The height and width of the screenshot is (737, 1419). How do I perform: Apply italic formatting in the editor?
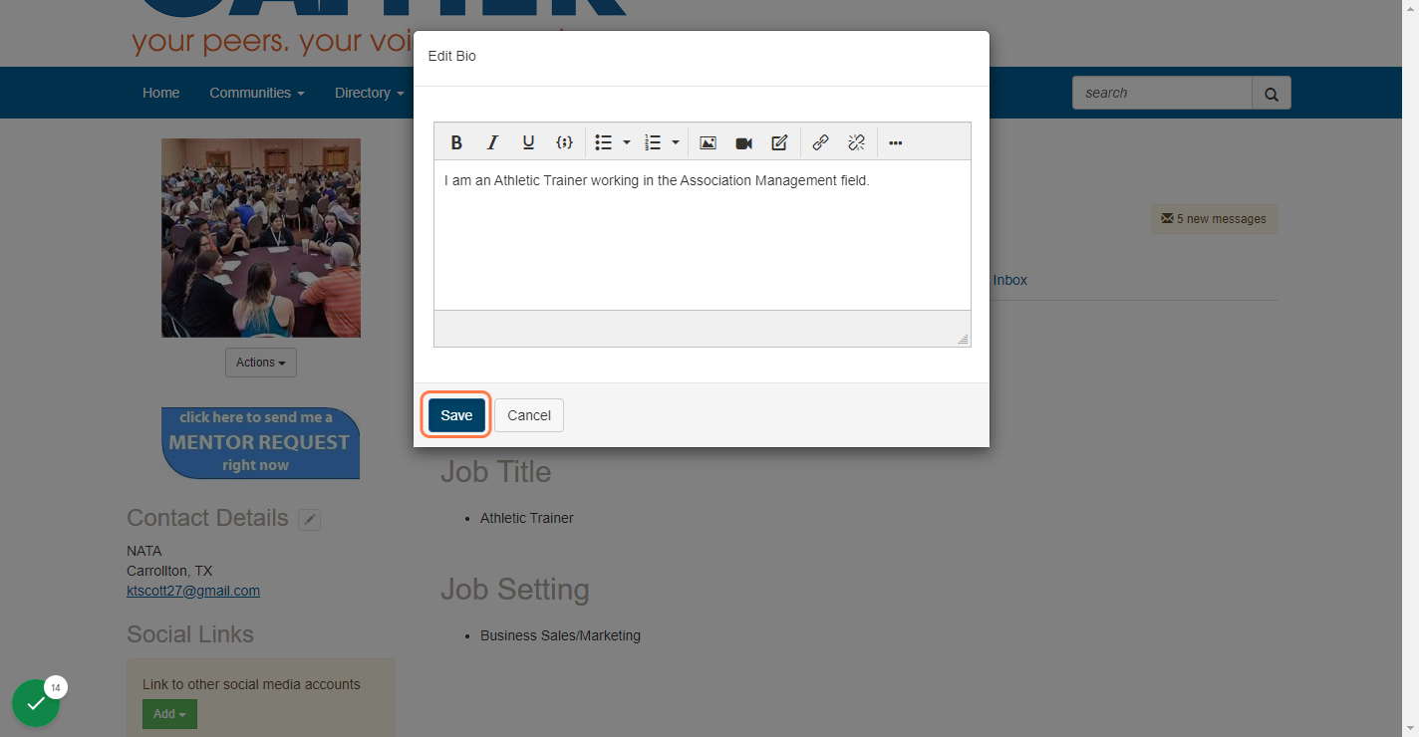[492, 142]
